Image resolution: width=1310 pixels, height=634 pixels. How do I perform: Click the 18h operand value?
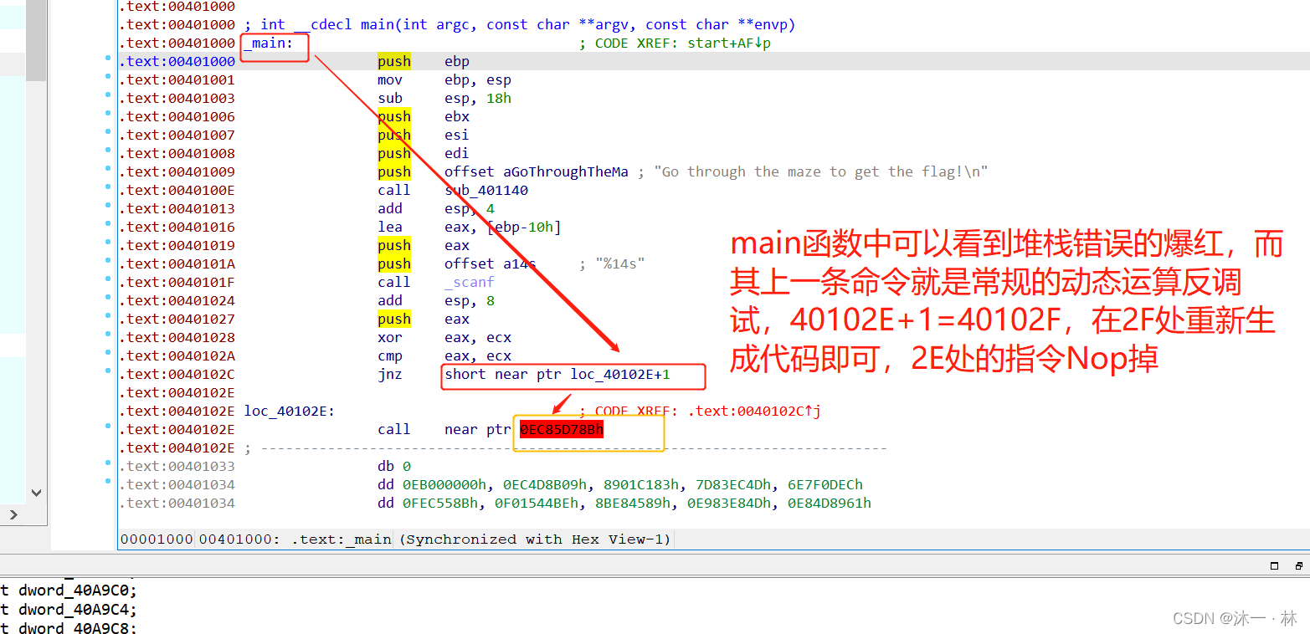click(x=499, y=98)
